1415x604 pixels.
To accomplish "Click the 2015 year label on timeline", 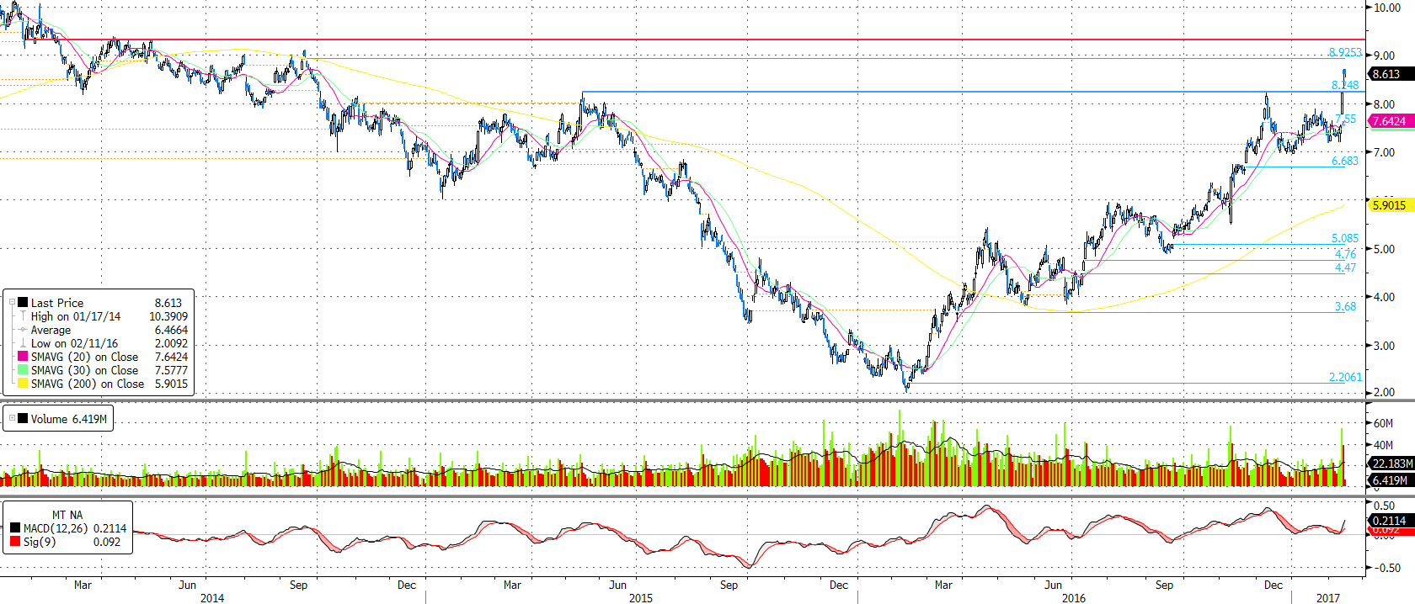I will point(641,598).
